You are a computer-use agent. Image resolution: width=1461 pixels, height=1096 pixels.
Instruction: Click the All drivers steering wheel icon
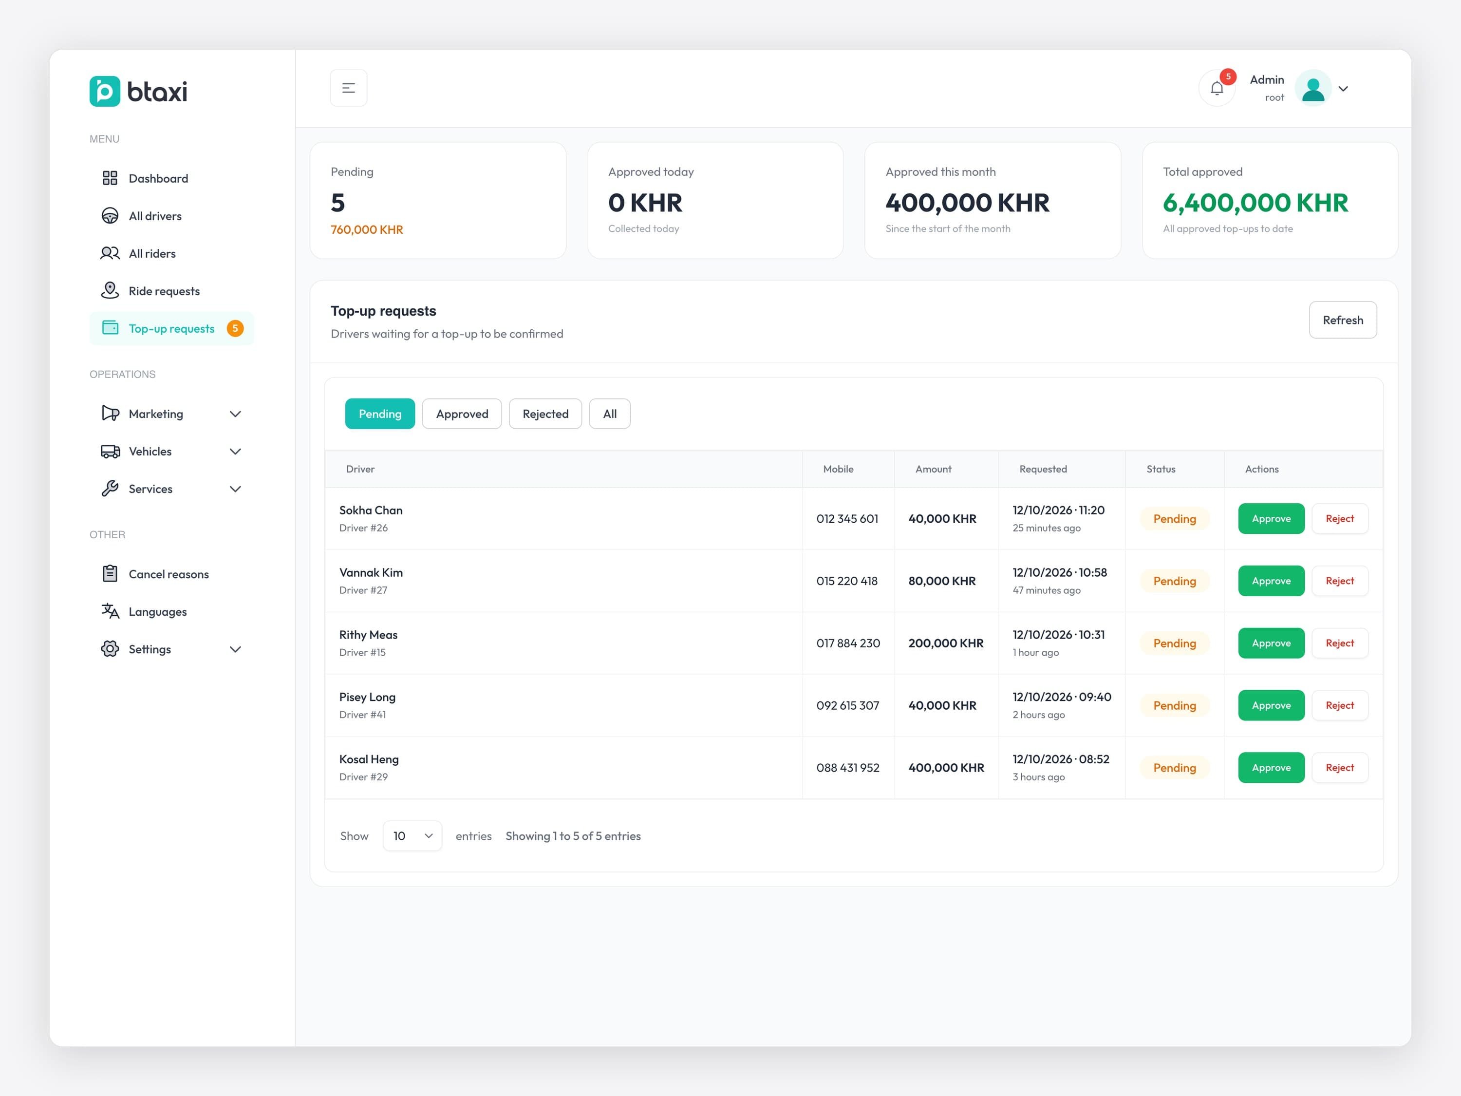110,216
